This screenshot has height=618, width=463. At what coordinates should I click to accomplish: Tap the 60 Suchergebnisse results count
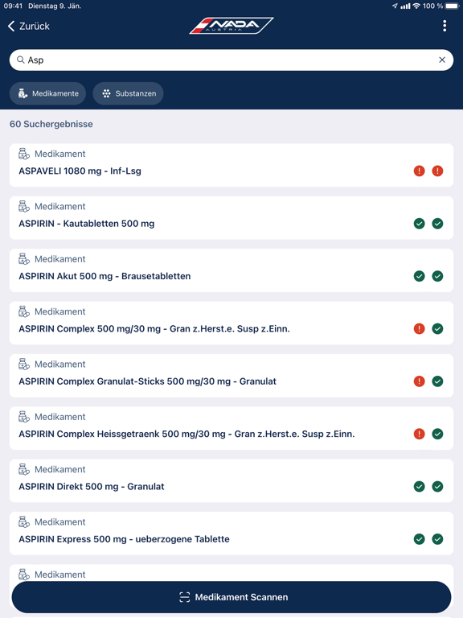click(x=51, y=124)
